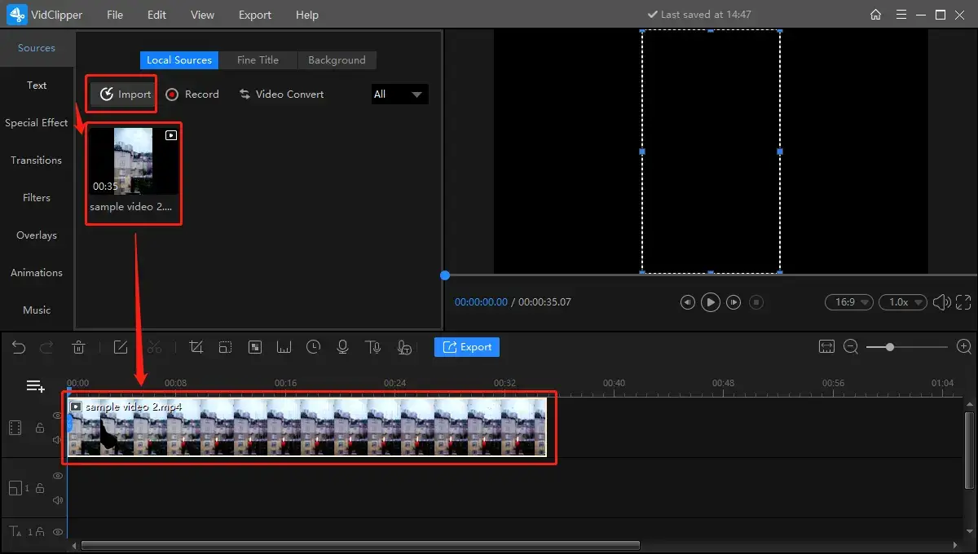Hide the main video track with eye icon
978x554 pixels.
point(58,415)
